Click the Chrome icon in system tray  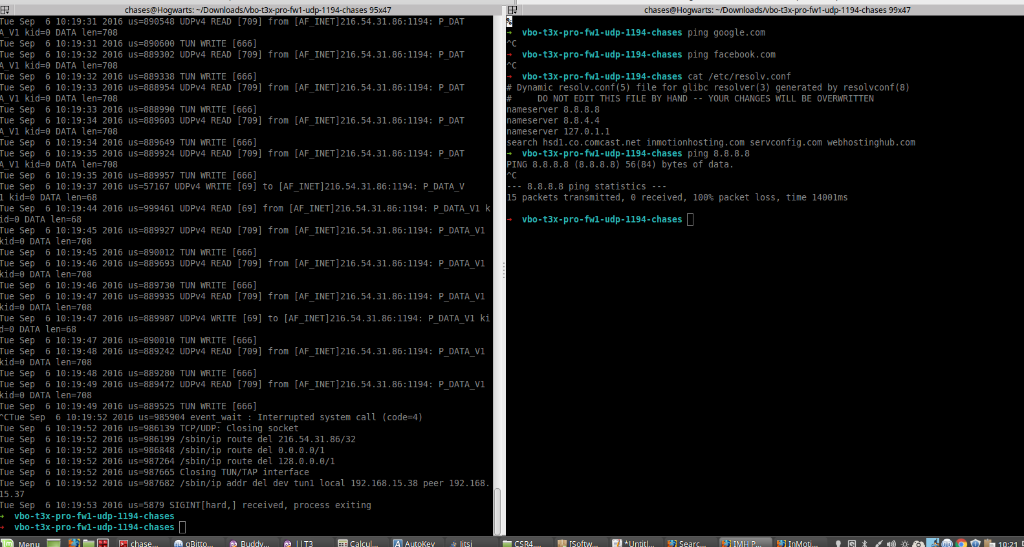961,543
